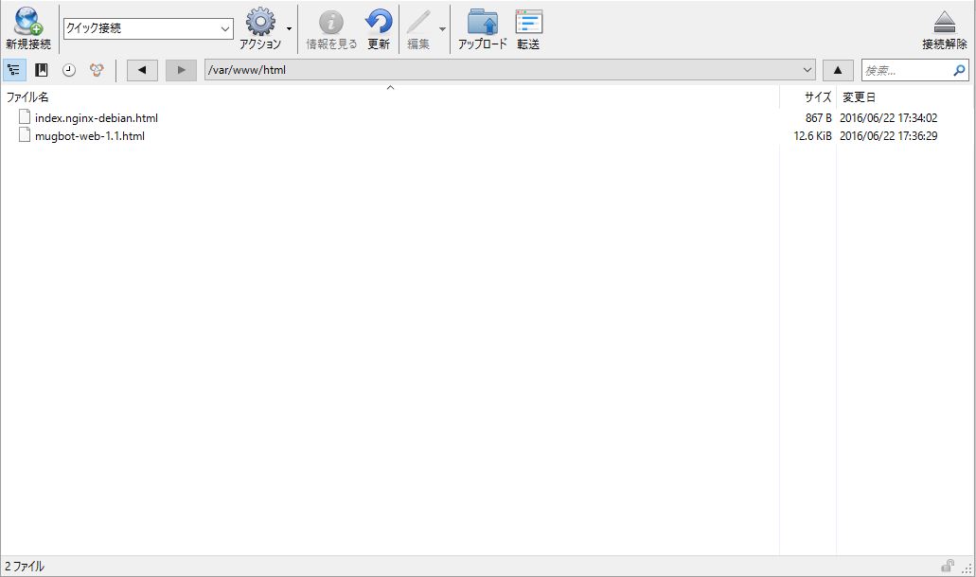This screenshot has width=976, height=577.
Task: Disconnect using the 接続解除 eject icon
Action: coord(944,22)
